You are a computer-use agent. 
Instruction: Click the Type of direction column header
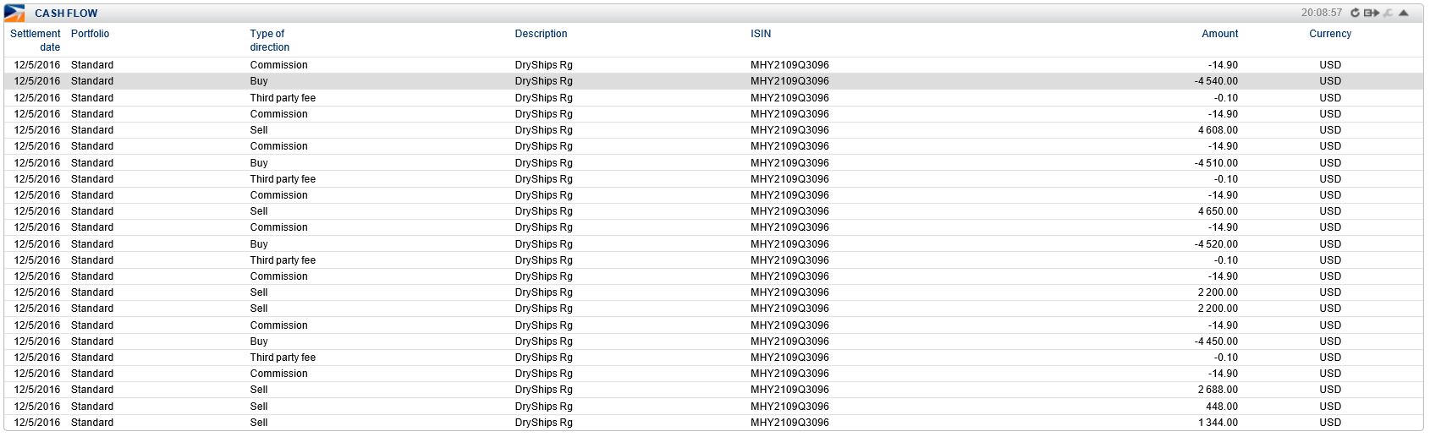269,41
